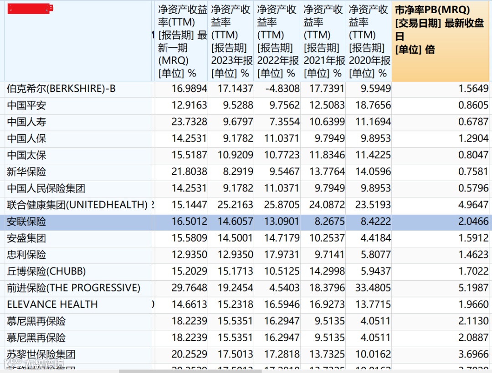Click 新华保险 2021 ROE value 13.7764

coord(327,171)
